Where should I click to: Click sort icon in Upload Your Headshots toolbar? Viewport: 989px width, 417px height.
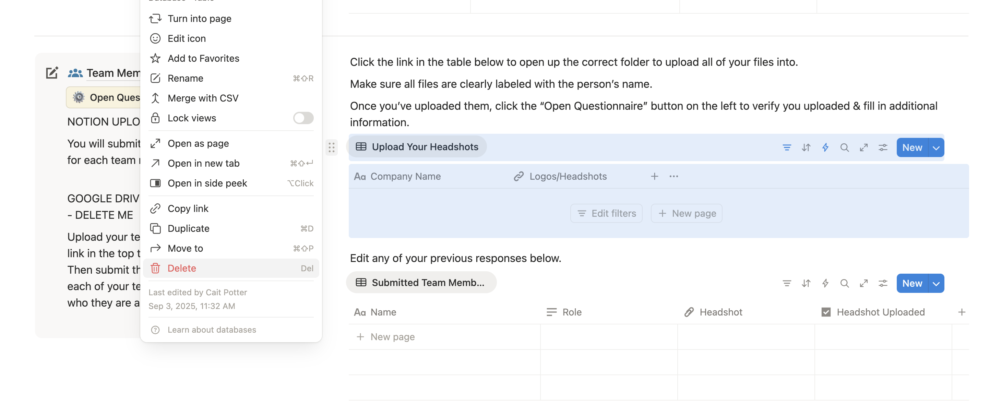point(806,147)
